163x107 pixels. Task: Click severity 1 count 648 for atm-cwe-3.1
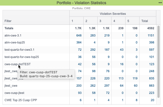[x=79, y=35]
